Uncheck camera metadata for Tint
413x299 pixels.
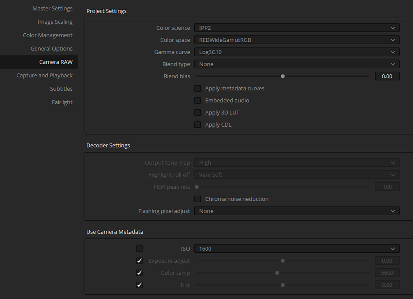pyautogui.click(x=139, y=285)
